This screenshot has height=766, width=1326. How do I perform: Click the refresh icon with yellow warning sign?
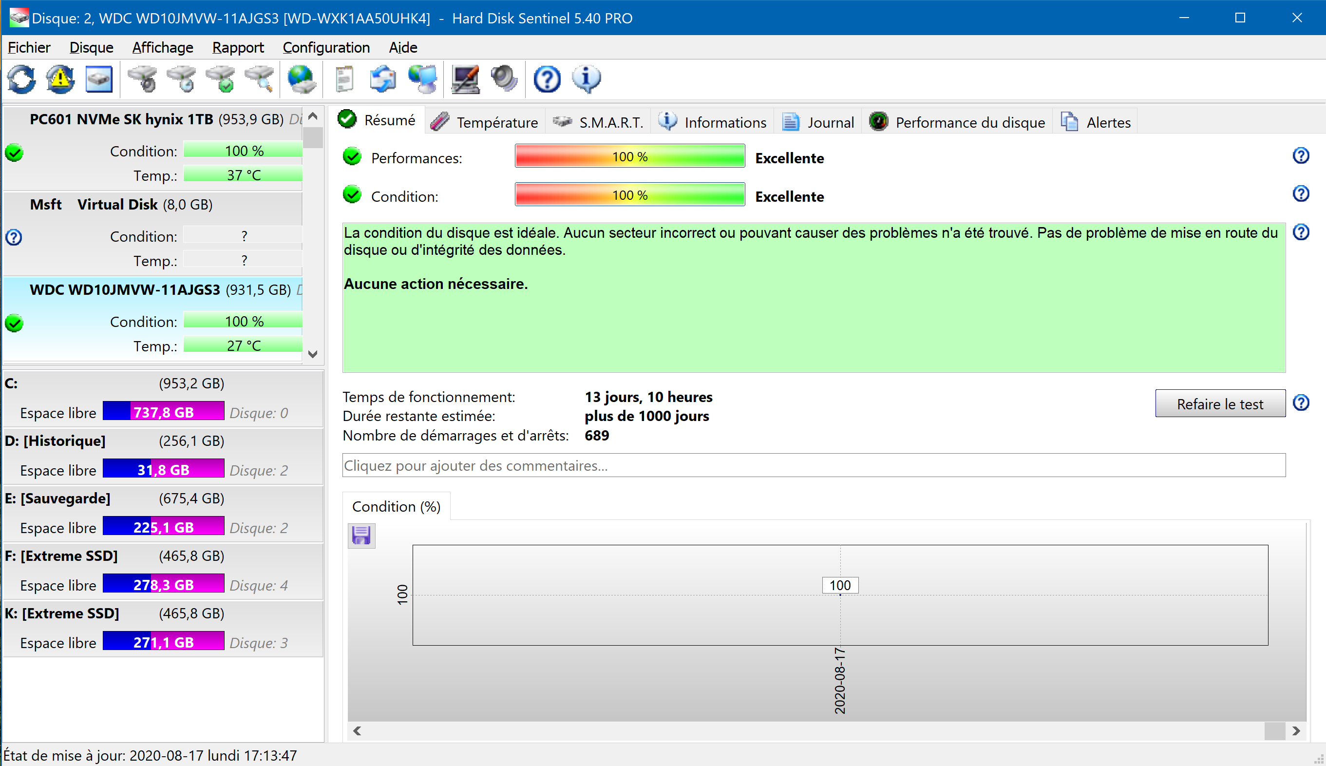60,79
